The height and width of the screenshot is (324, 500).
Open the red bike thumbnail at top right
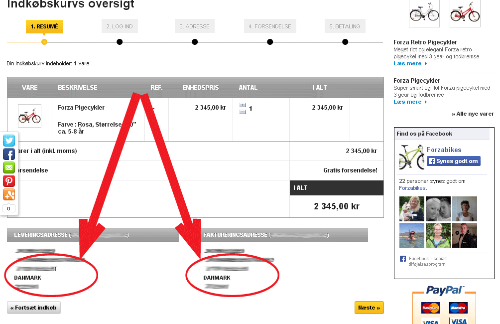tap(465, 13)
